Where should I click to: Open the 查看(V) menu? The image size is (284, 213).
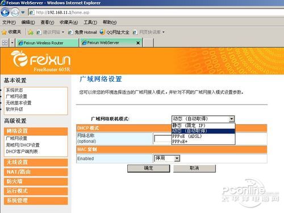coord(47,22)
